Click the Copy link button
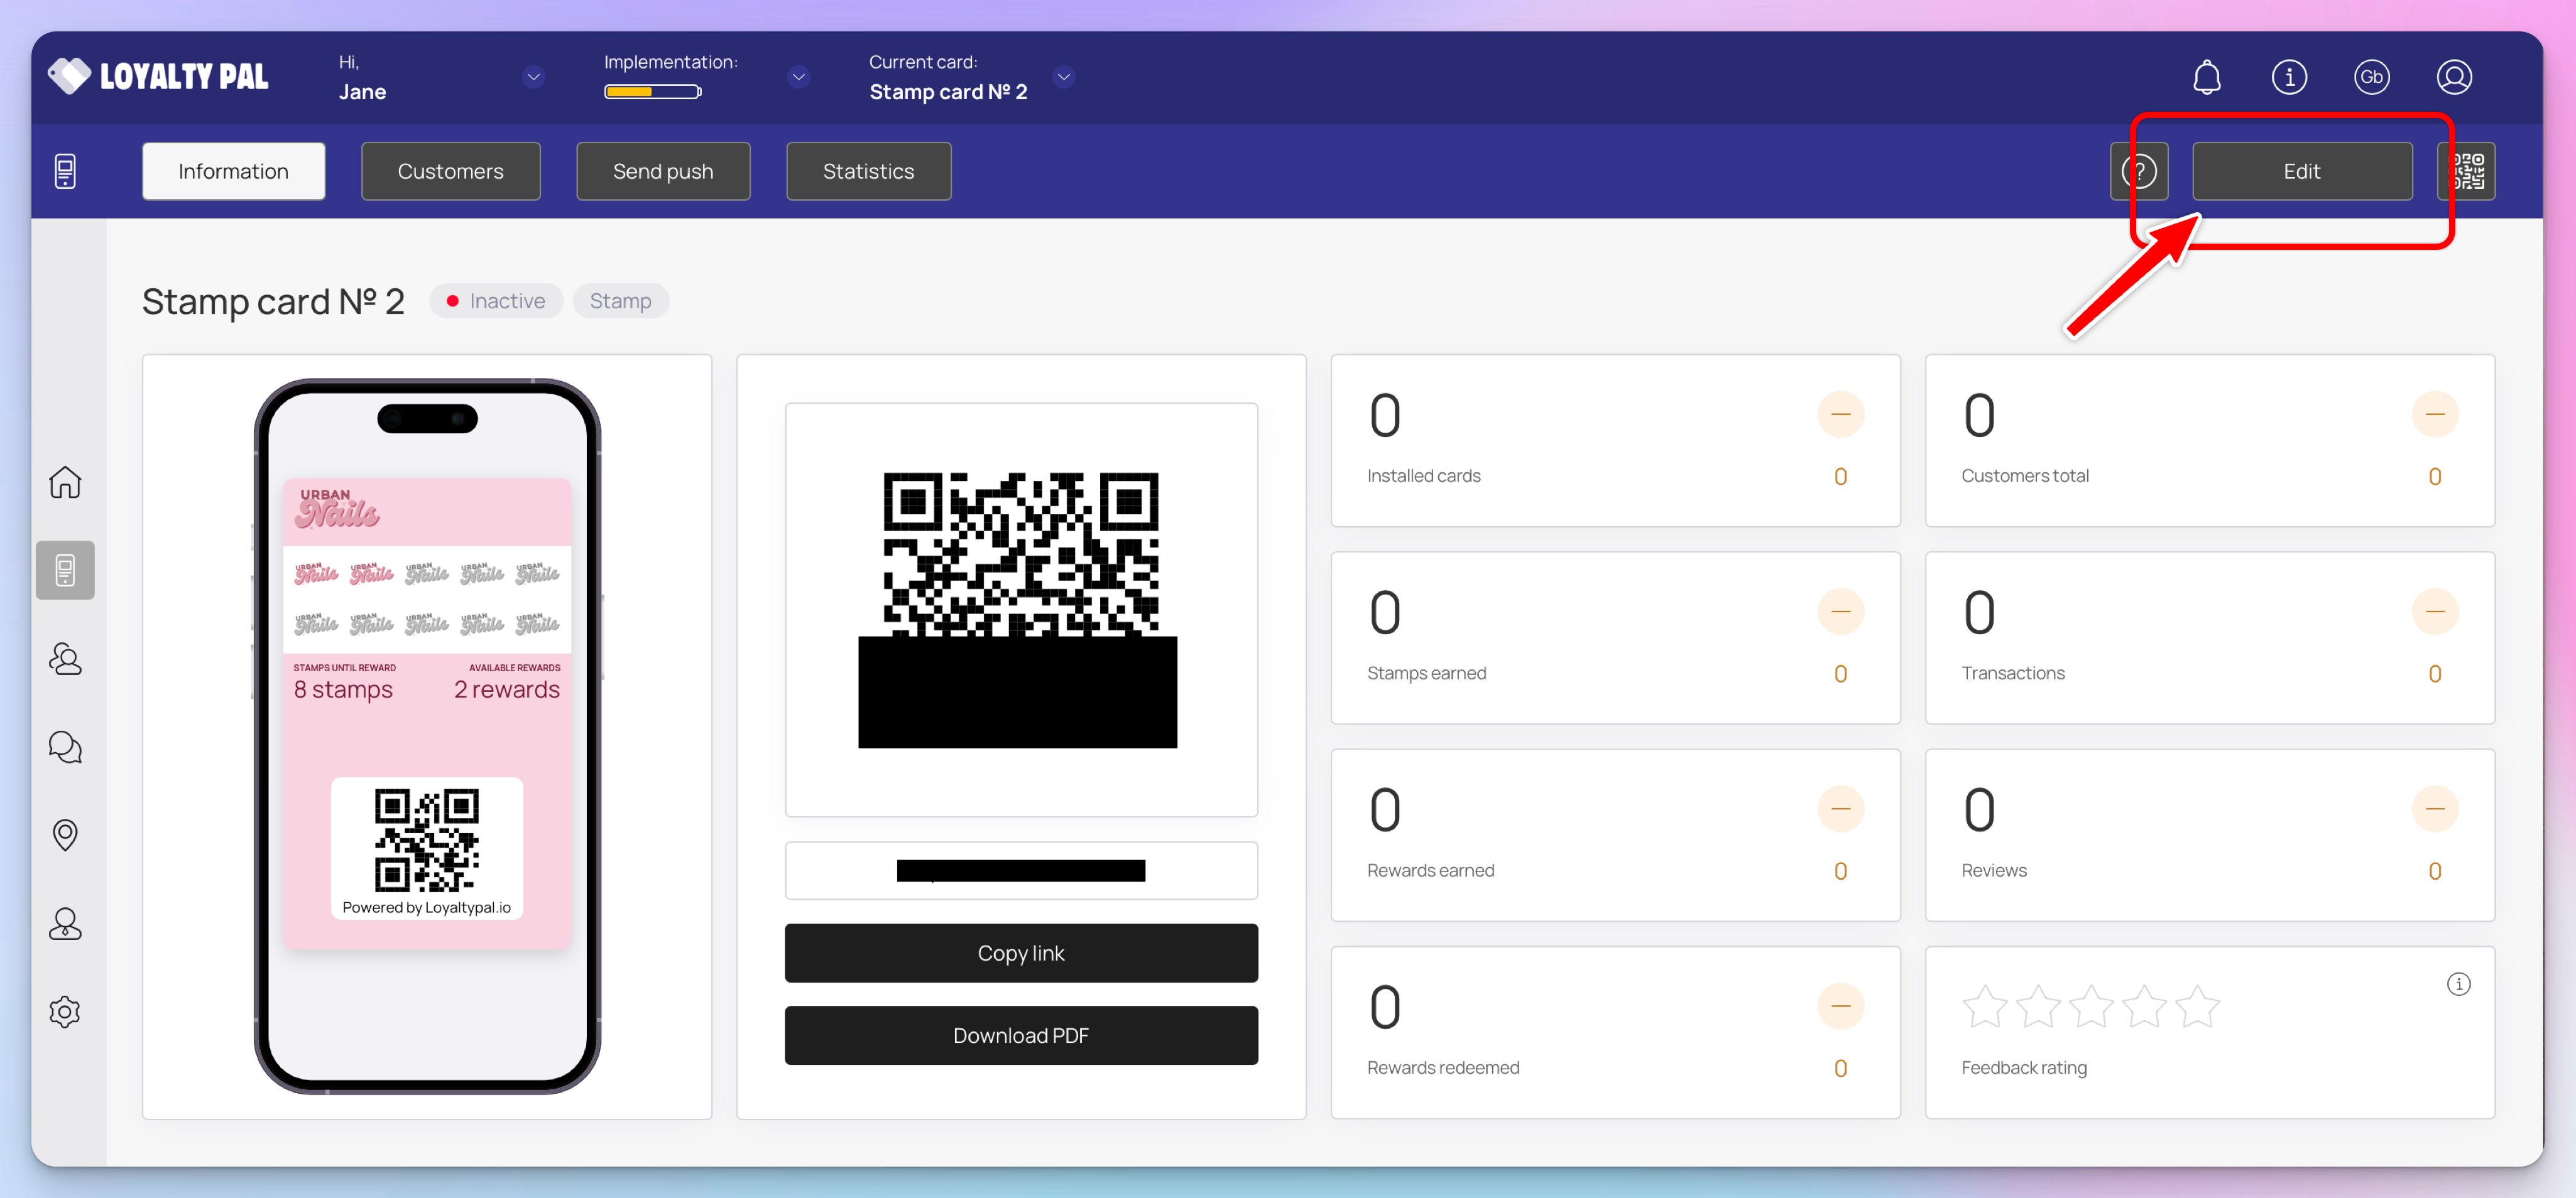The width and height of the screenshot is (2576, 1198). [x=1020, y=953]
